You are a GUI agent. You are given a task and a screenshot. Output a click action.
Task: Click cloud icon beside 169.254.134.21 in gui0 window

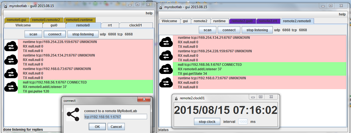(x=11, y=60)
